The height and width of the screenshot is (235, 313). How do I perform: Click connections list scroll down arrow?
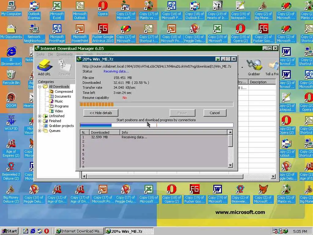click(x=230, y=165)
